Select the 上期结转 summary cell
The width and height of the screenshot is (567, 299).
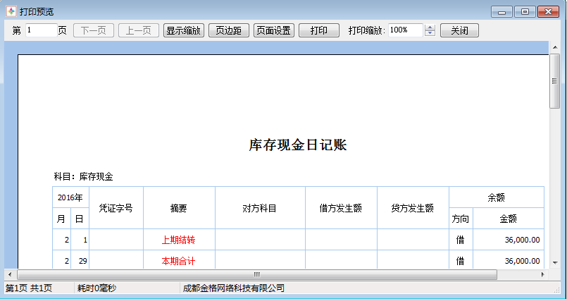pyautogui.click(x=179, y=240)
